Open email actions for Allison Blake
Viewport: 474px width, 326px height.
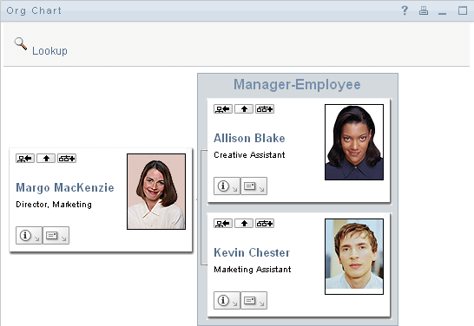[x=253, y=186]
